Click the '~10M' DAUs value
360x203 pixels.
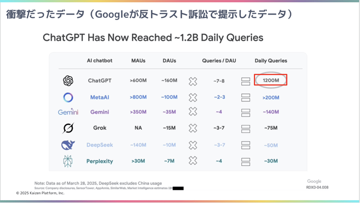pos(170,145)
